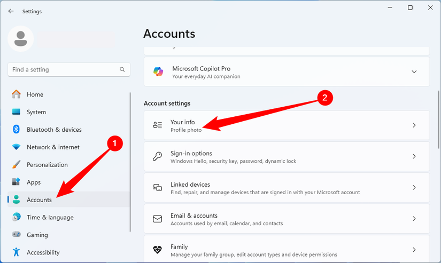Open Linked devices title text

[190, 185]
